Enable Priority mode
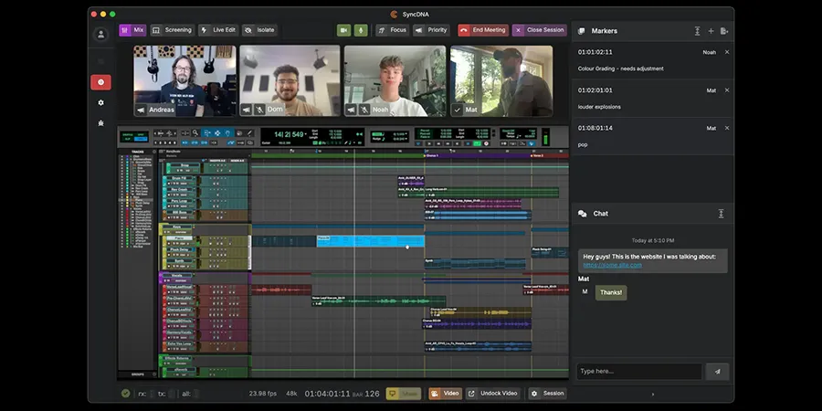This screenshot has height=411, width=822. pos(431,30)
